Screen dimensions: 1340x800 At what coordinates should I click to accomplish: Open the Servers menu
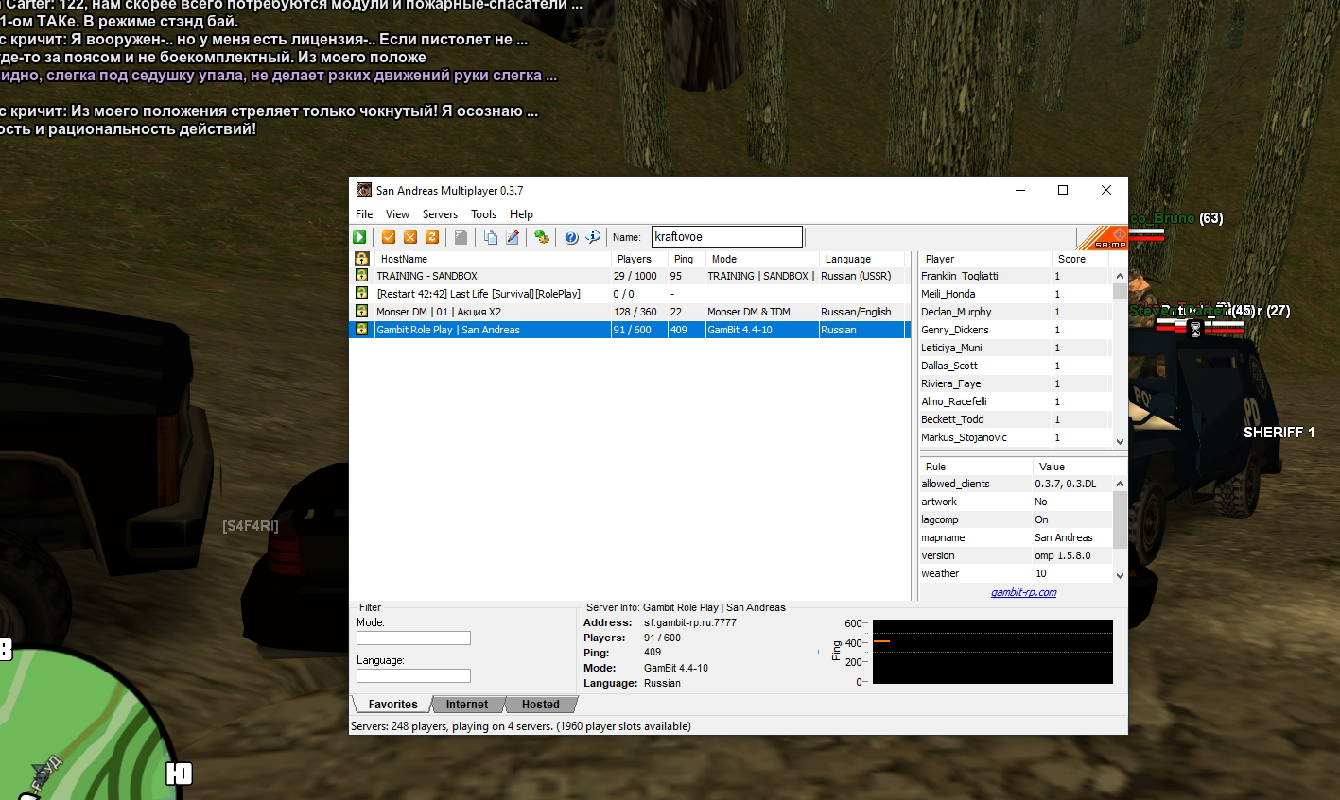click(x=440, y=214)
